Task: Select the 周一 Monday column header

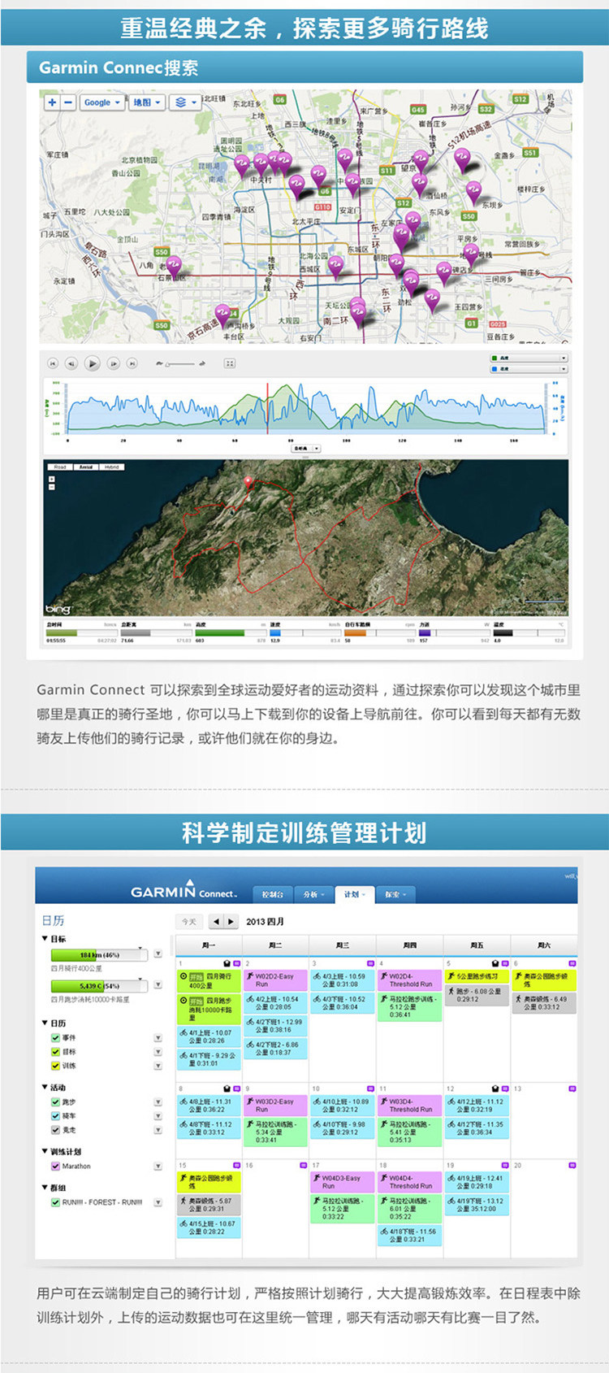Action: coord(209,945)
